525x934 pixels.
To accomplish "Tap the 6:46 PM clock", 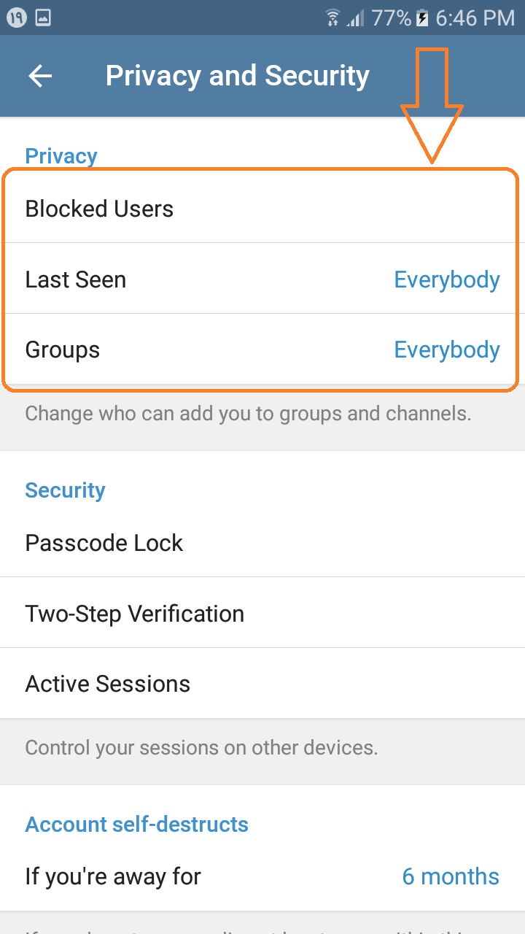I will (x=475, y=18).
